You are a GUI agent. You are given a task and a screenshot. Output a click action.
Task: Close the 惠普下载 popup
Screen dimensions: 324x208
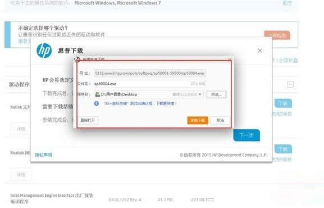click(x=260, y=51)
